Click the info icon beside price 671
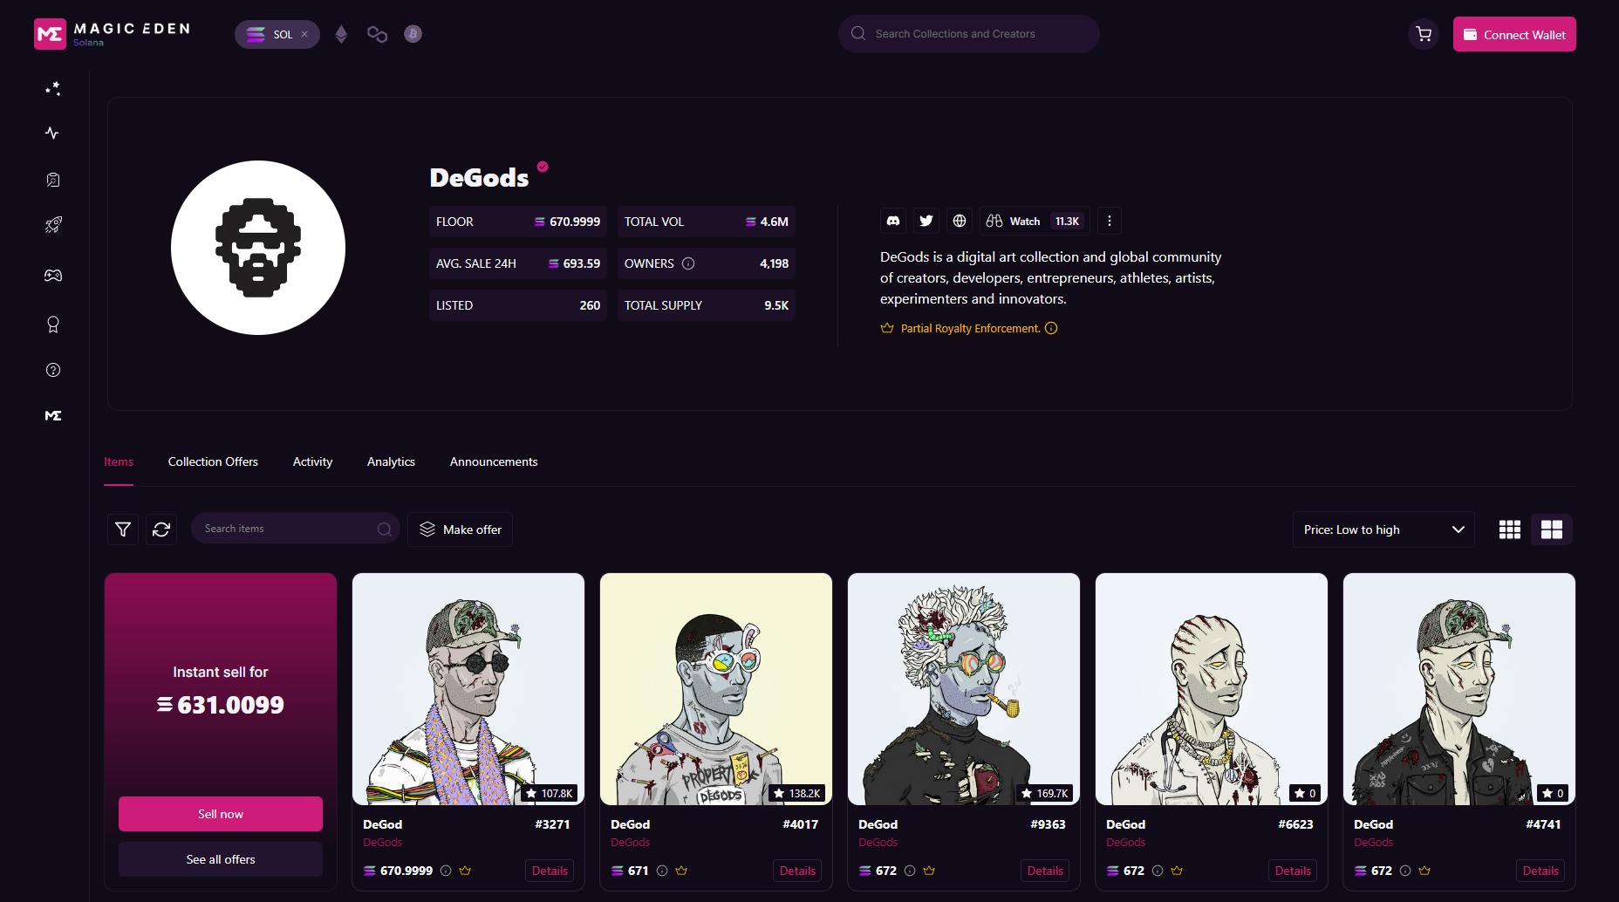The height and width of the screenshot is (902, 1619). click(x=662, y=871)
